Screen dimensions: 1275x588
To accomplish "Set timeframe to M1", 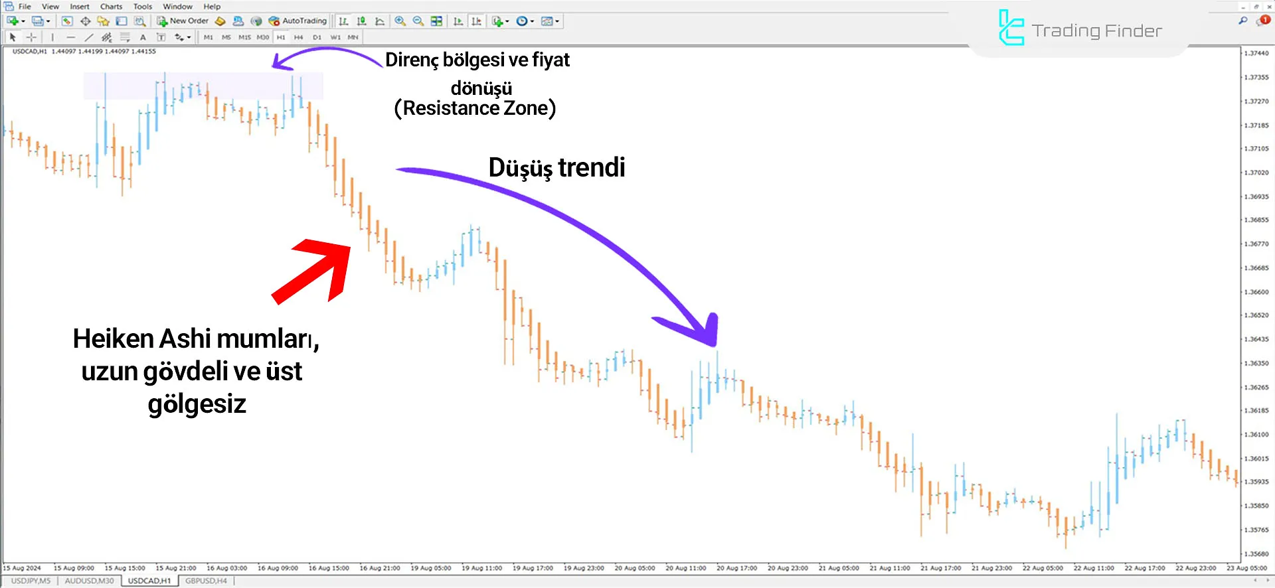I will (209, 37).
